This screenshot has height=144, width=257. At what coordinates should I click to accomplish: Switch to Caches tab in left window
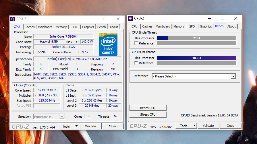tap(30, 27)
